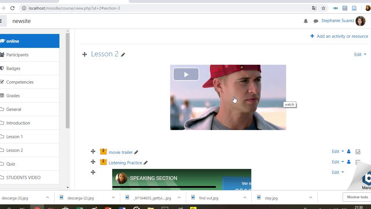Expand options for find out.jpg download

coord(245,198)
